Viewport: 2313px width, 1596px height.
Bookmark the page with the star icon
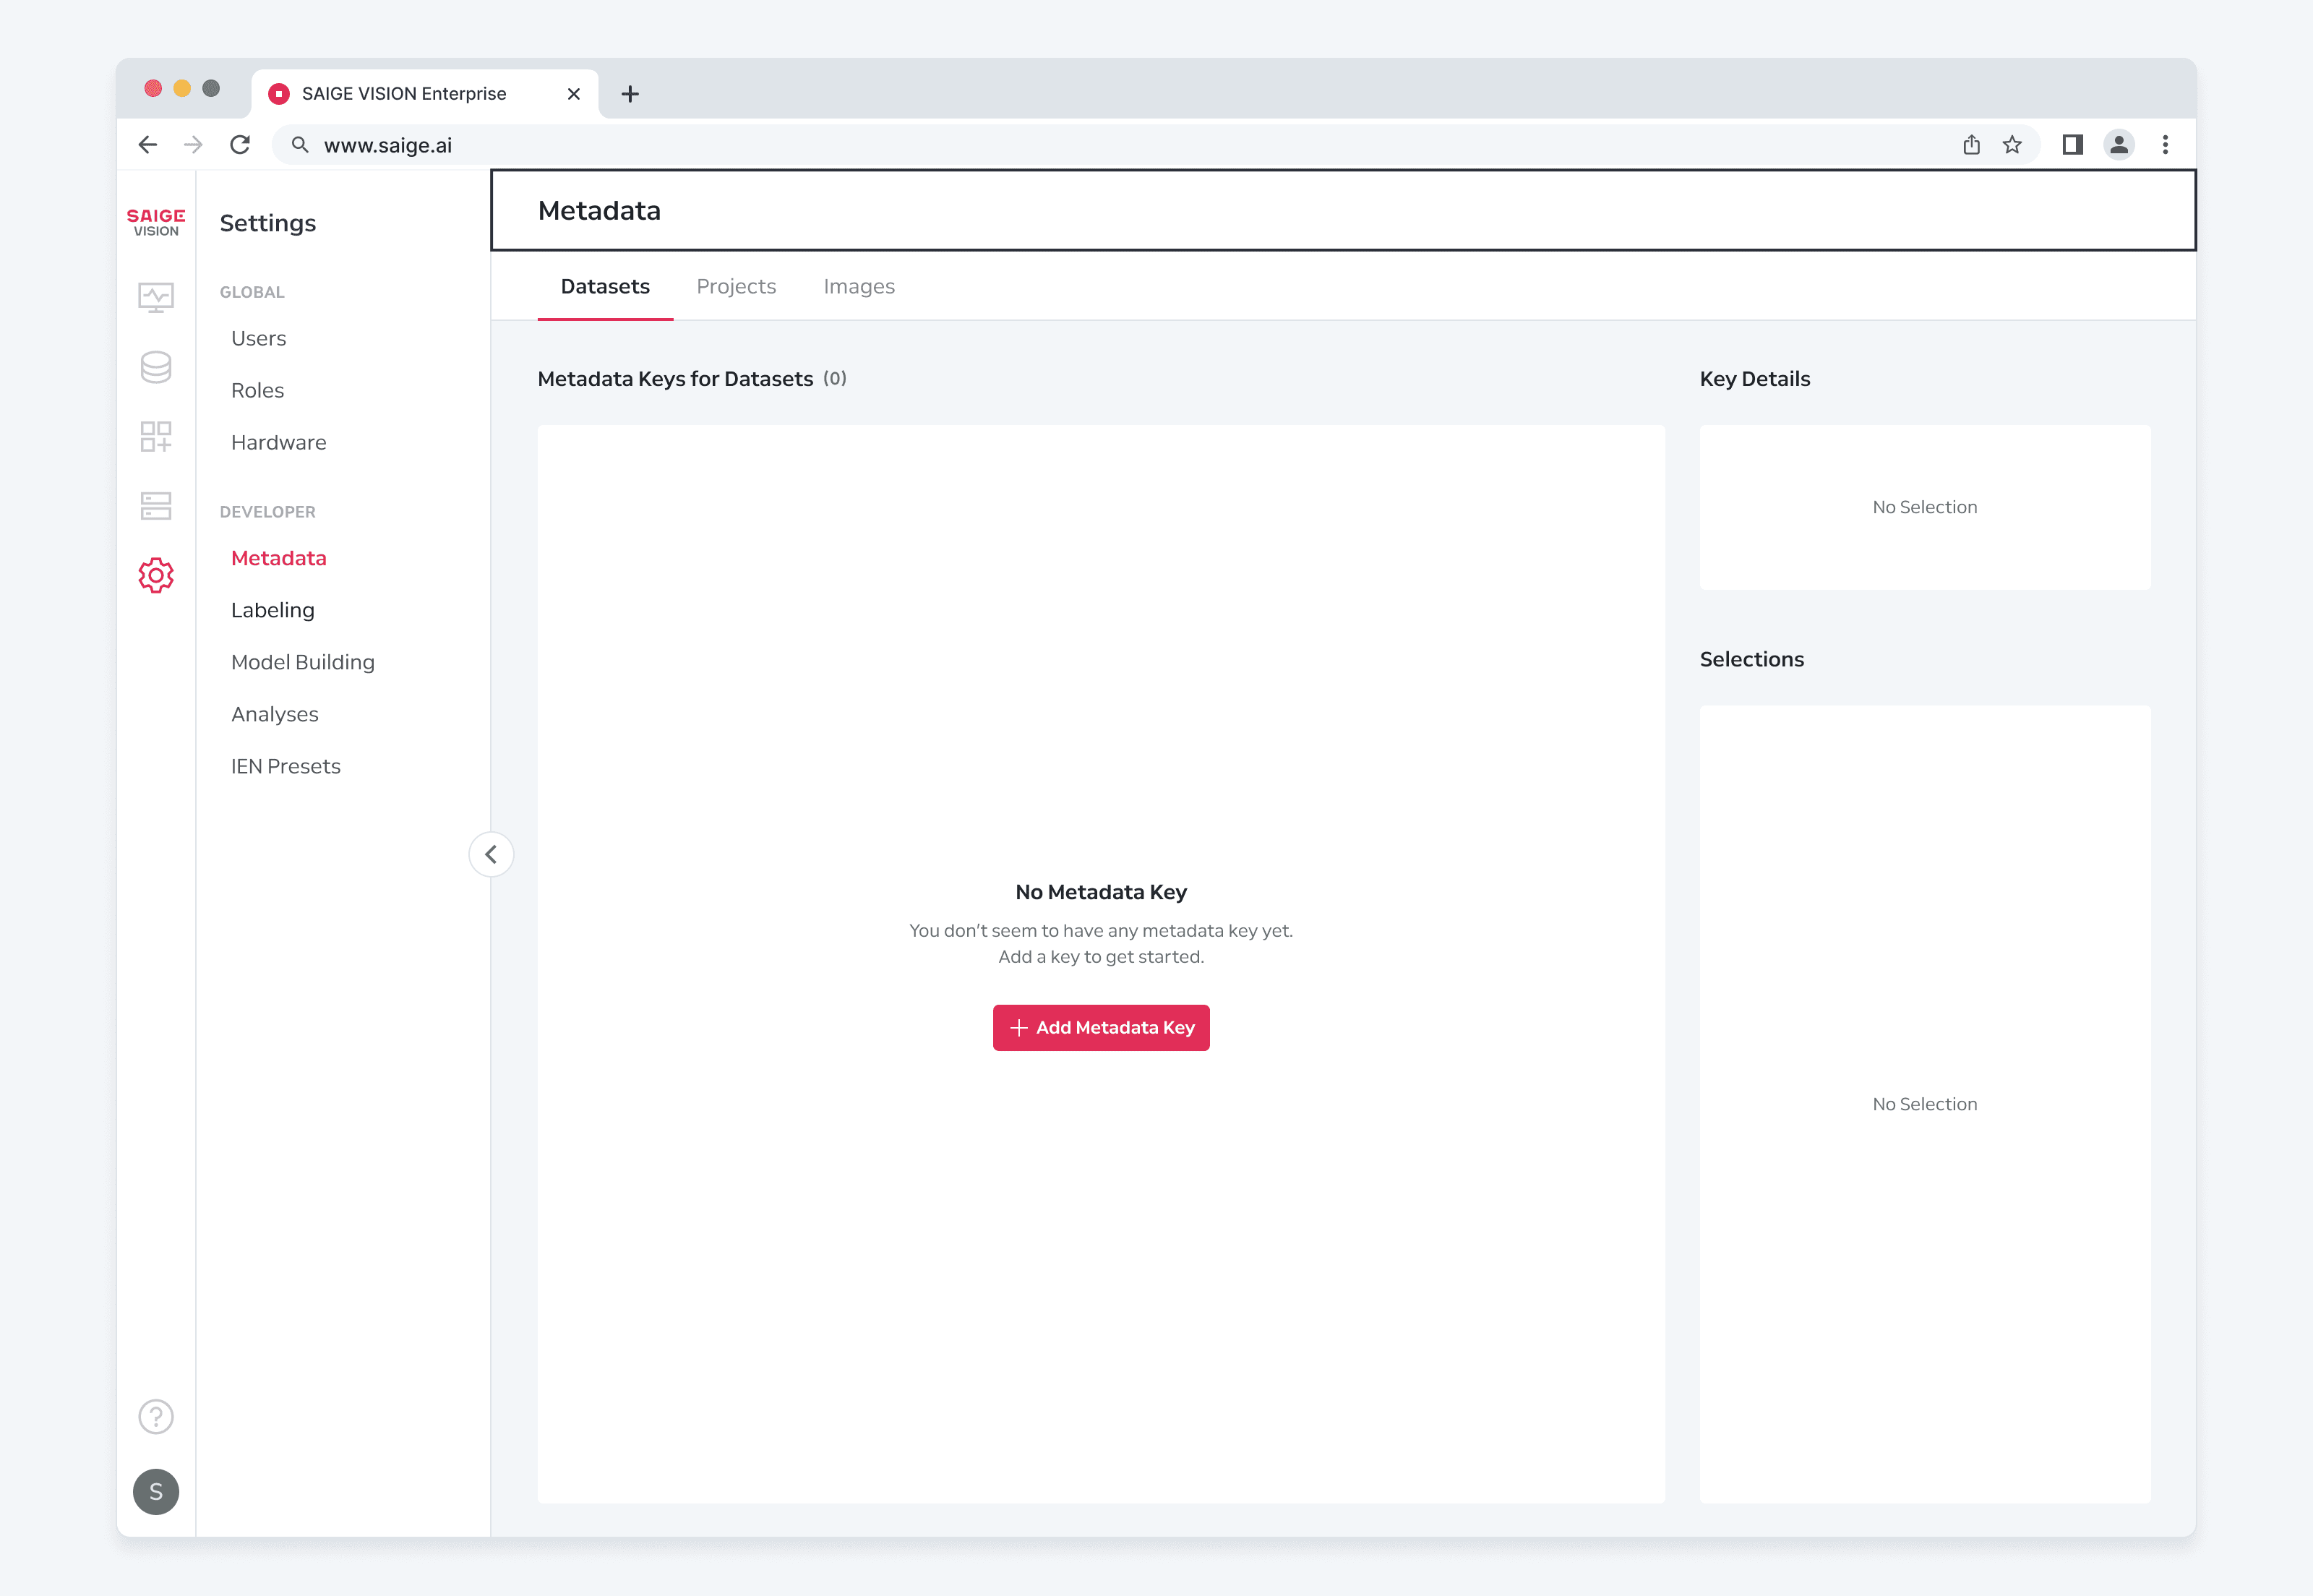[x=2012, y=145]
